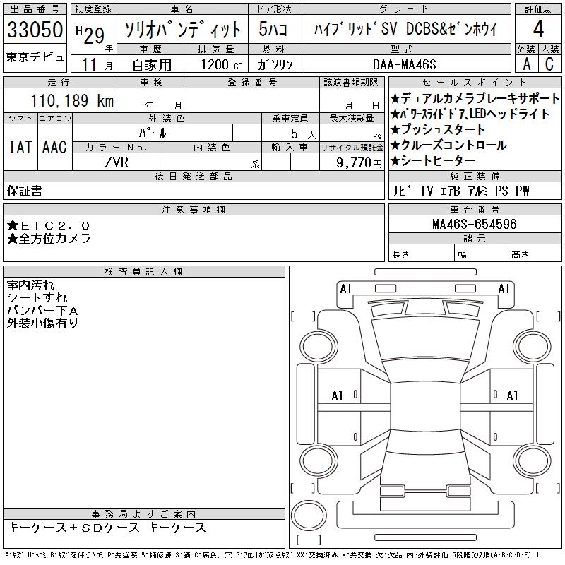Click the 後日発送部品 header label
Viewport: 565px width, 565px height.
[x=194, y=176]
